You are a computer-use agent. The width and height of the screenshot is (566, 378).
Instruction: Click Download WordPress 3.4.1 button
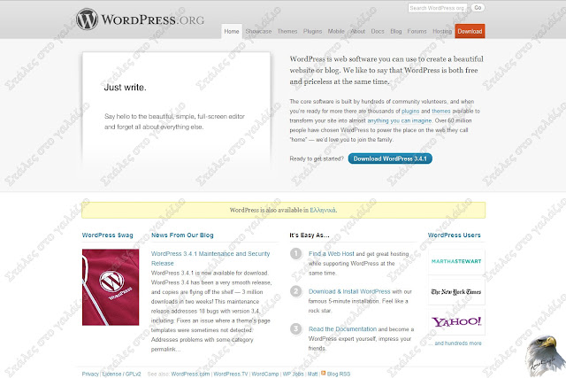pos(390,158)
